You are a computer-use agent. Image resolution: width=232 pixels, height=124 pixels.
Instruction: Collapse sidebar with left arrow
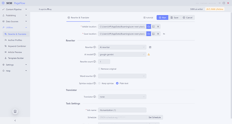15,120
